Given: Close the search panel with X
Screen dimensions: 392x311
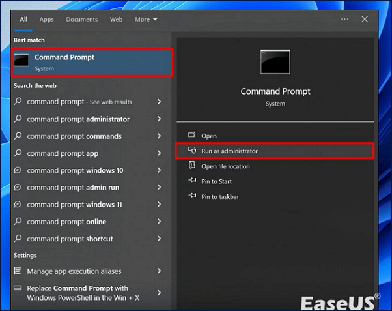Looking at the screenshot, I should click(365, 20).
